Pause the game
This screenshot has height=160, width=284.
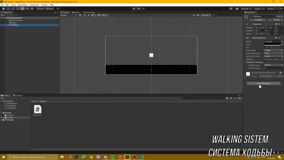[139, 9]
